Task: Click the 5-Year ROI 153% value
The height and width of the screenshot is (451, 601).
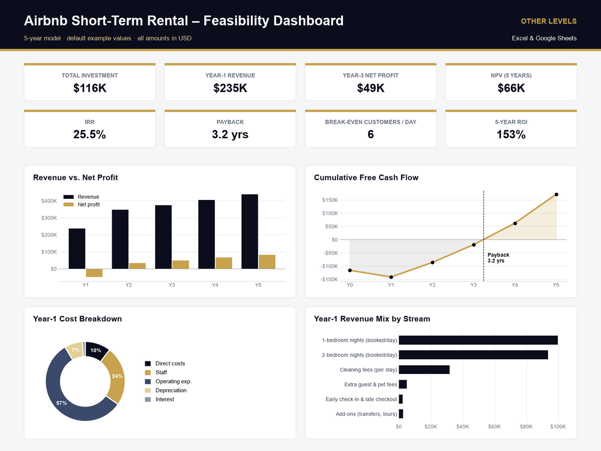Action: [511, 135]
